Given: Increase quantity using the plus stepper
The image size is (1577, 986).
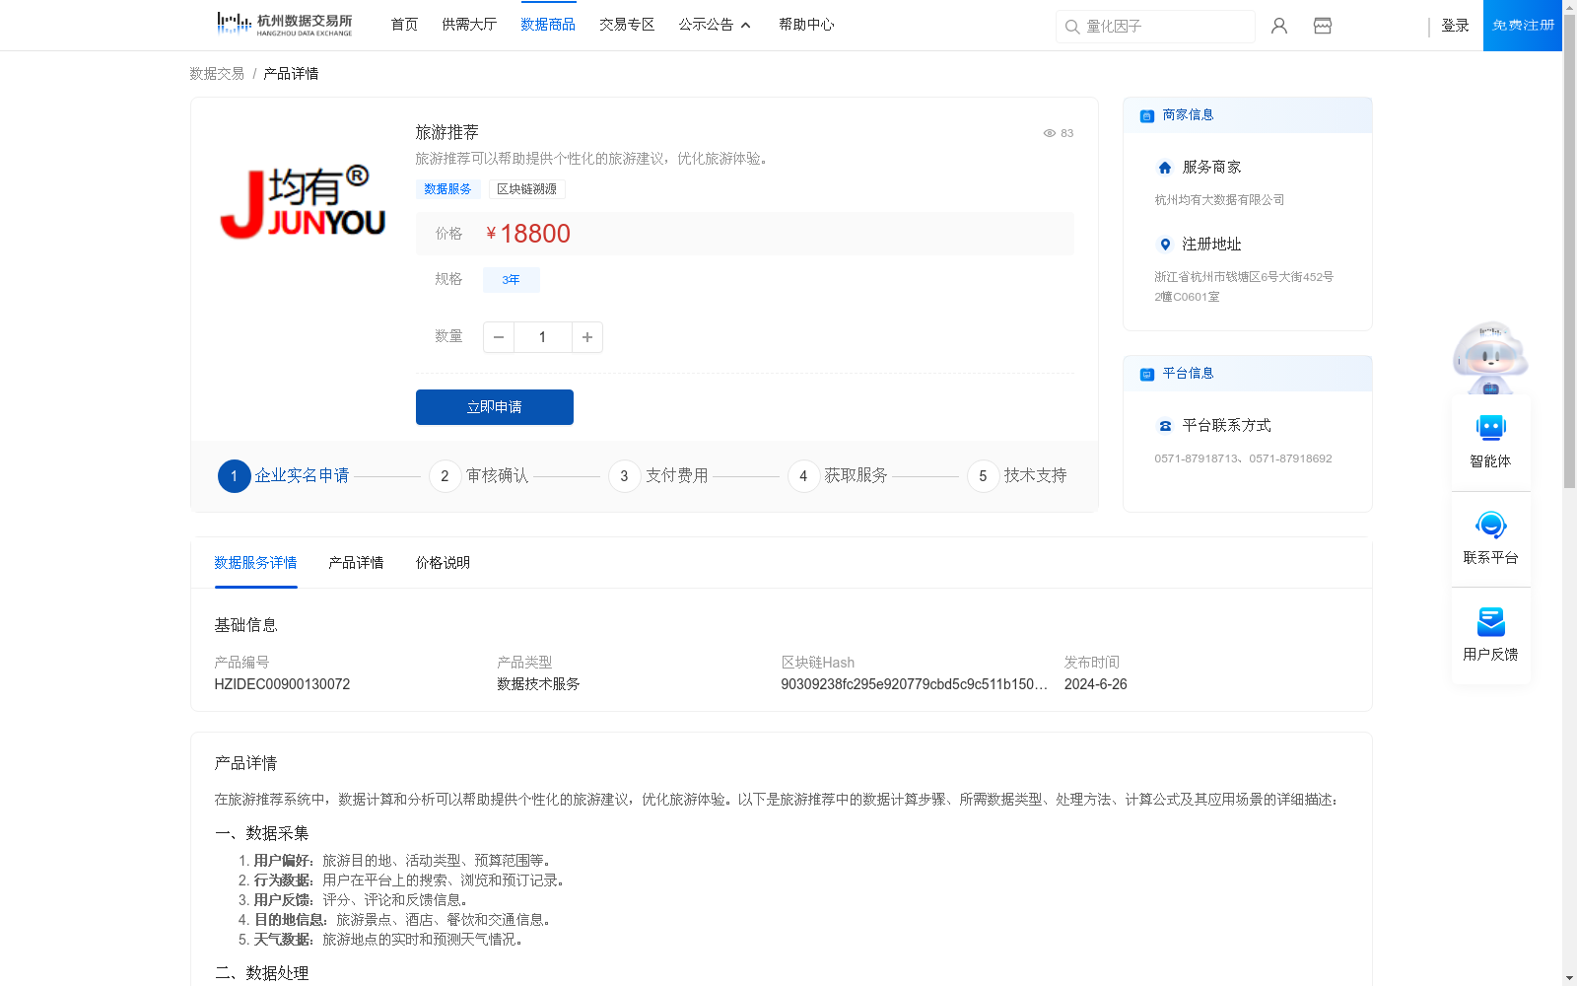Looking at the screenshot, I should (586, 337).
